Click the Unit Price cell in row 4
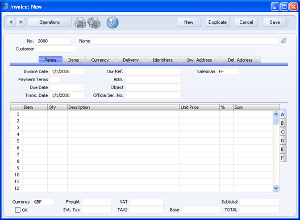The height and width of the screenshot is (220, 300). [199, 134]
